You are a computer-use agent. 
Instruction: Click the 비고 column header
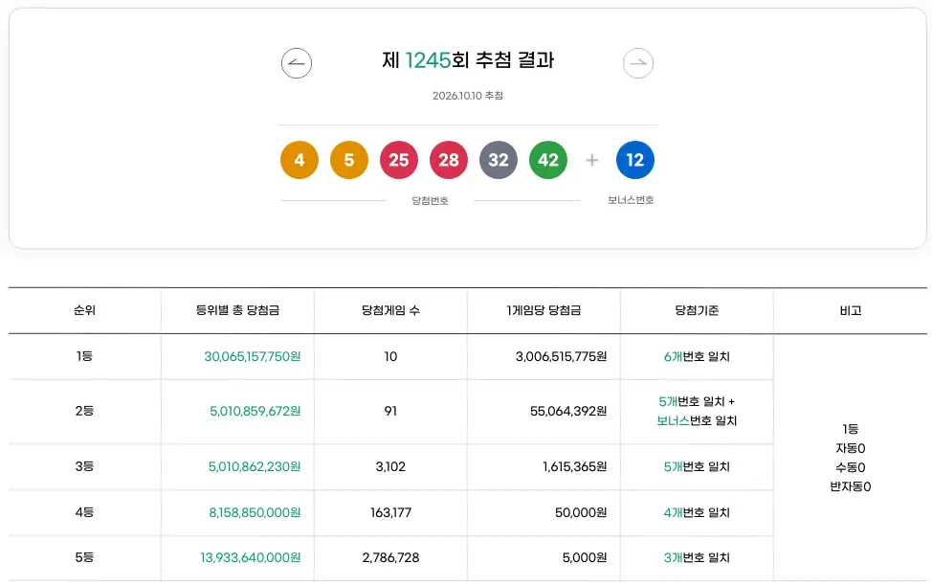pyautogui.click(x=851, y=310)
